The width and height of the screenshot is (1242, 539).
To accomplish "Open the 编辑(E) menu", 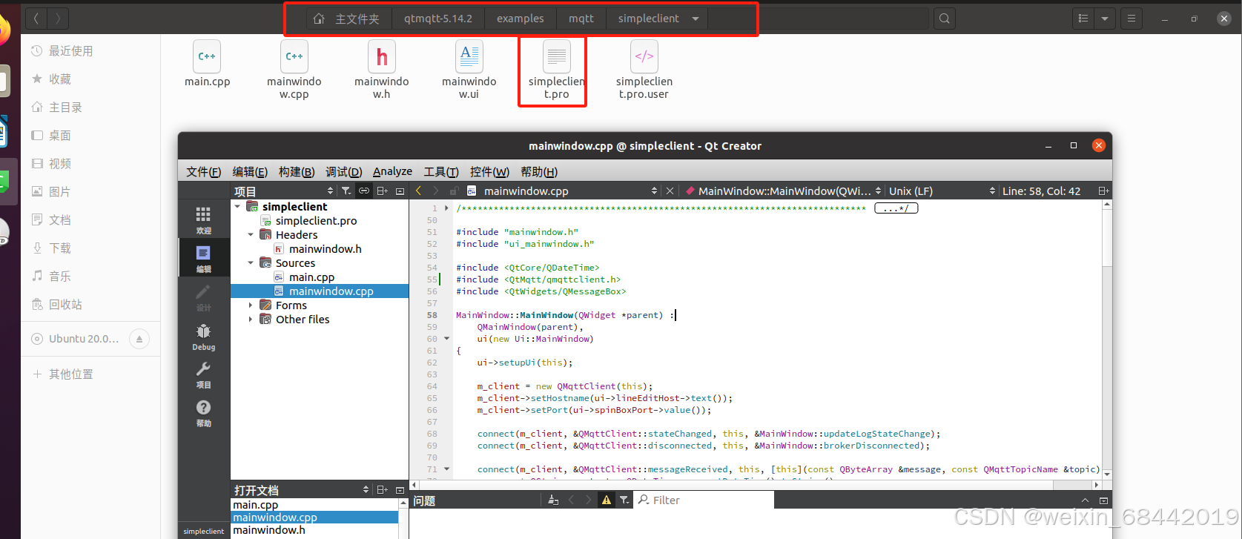I will click(x=250, y=171).
